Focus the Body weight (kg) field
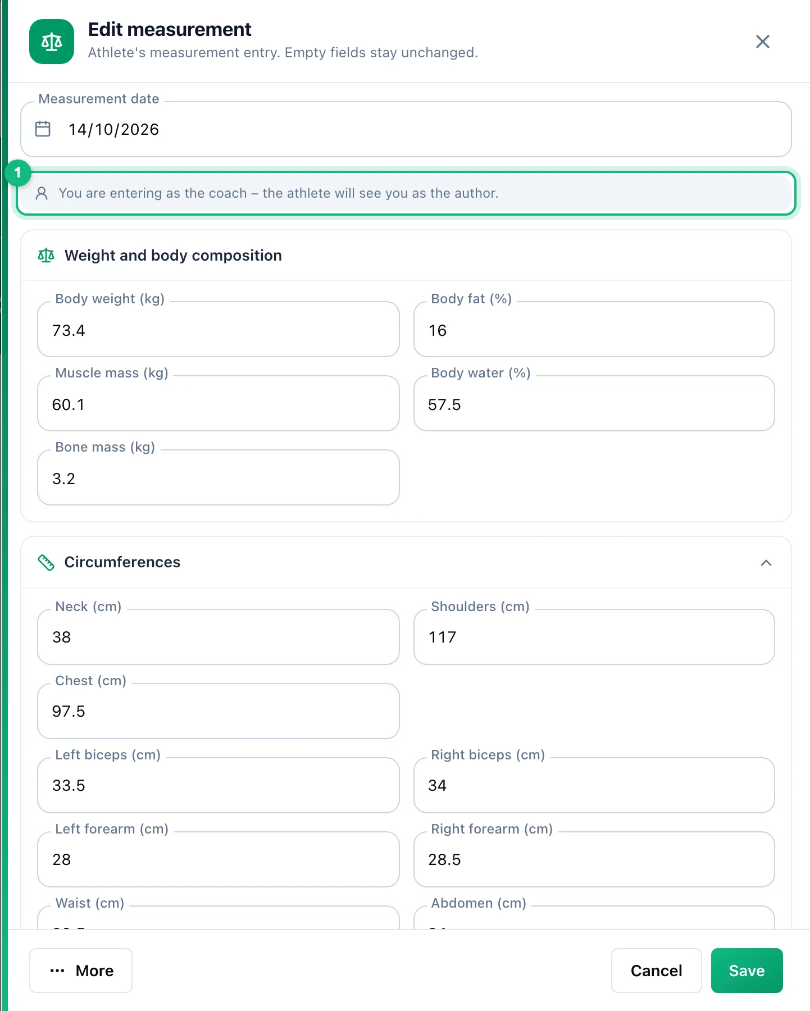 point(219,329)
